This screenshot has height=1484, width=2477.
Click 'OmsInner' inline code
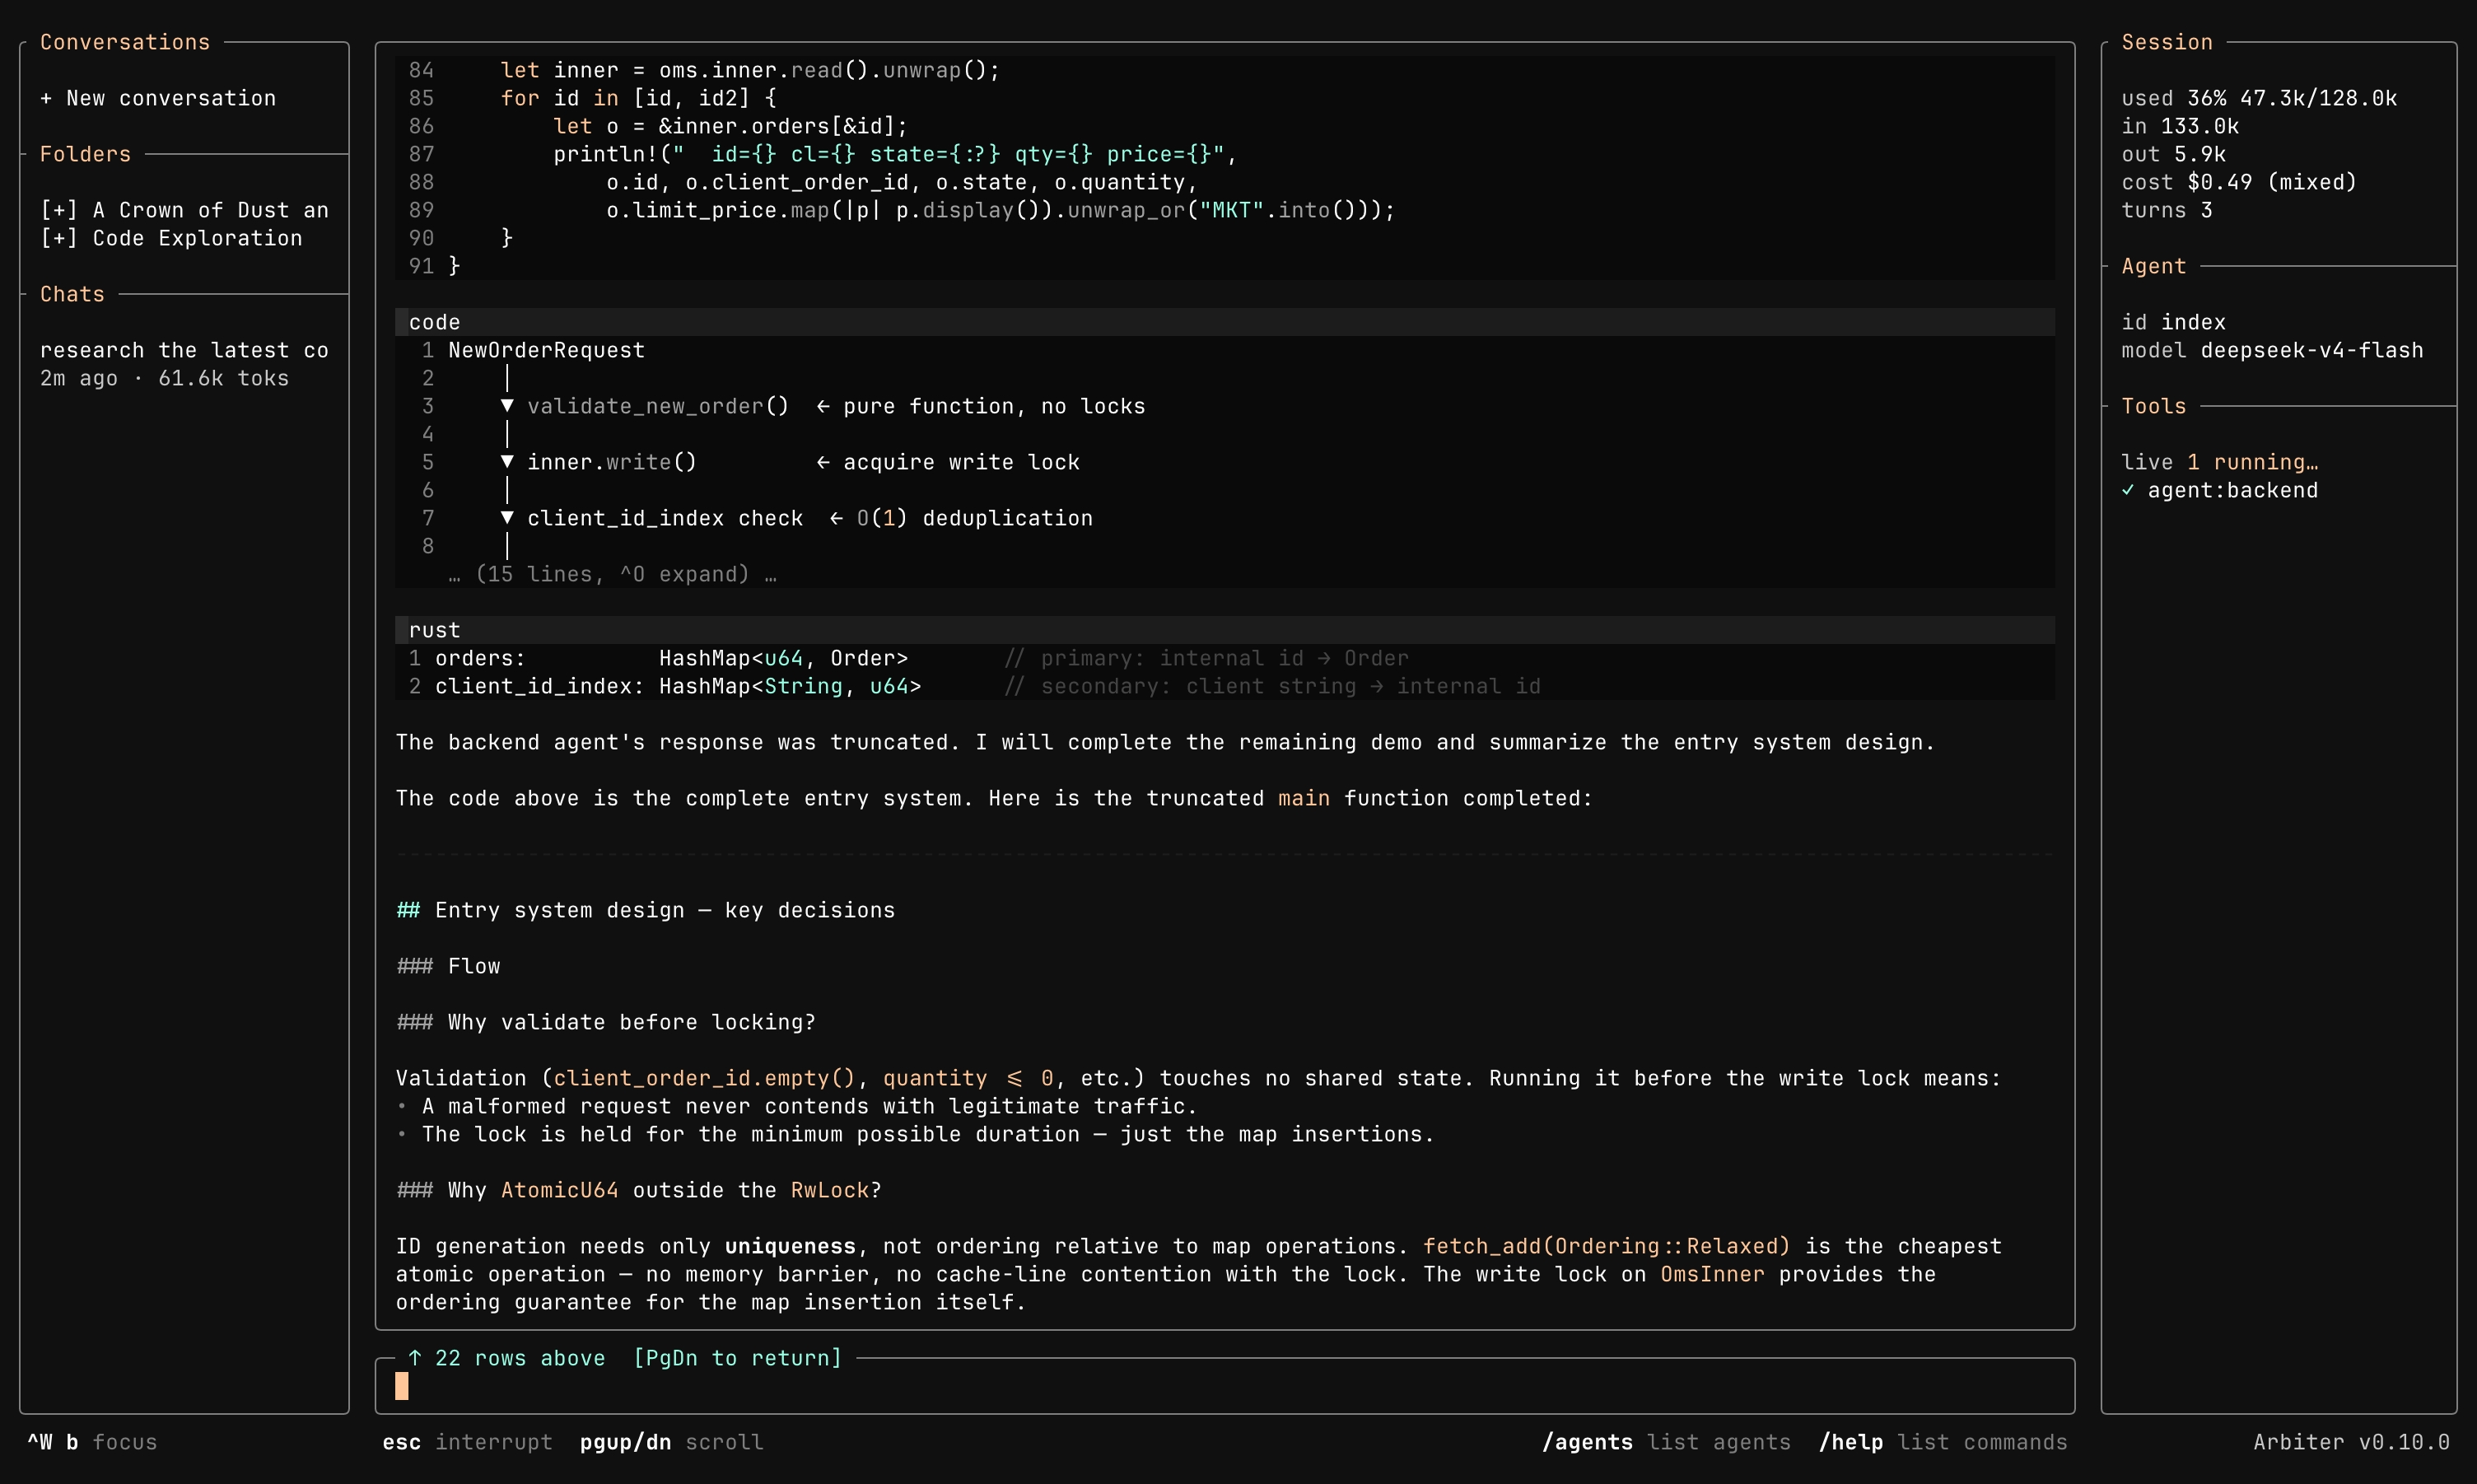(1712, 1274)
